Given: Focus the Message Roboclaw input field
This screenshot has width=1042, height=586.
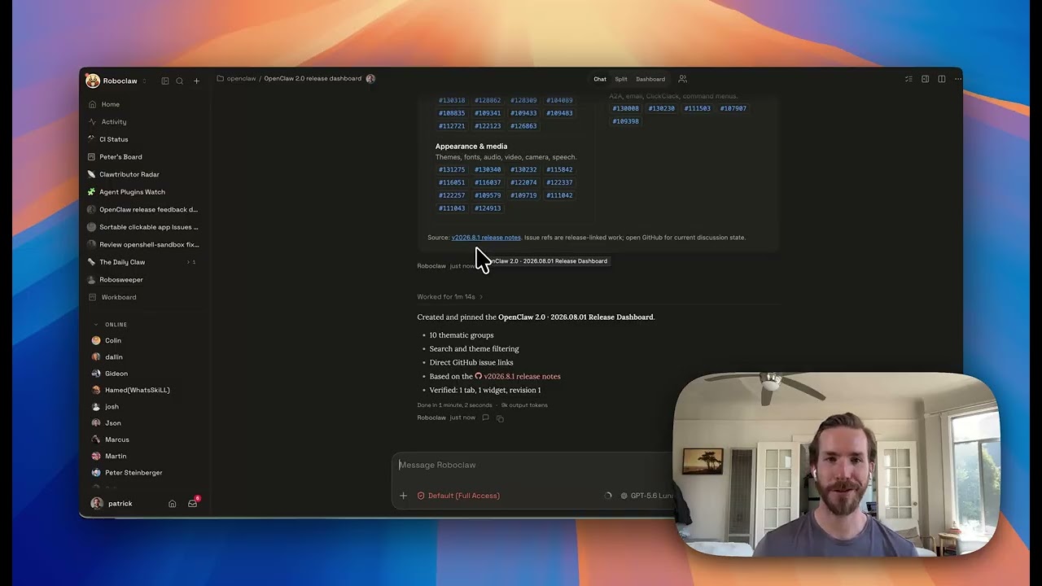Looking at the screenshot, I should [x=533, y=465].
